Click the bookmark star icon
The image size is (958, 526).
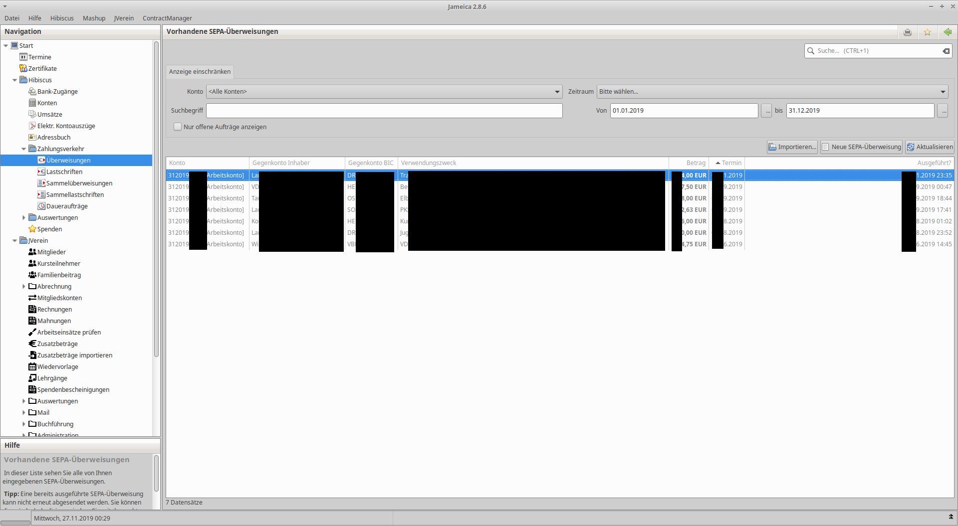pyautogui.click(x=927, y=32)
